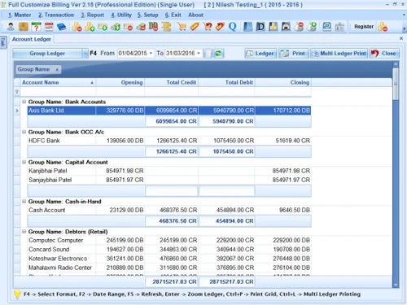Open the 5. Setup menu
The width and height of the screenshot is (407, 305).
[147, 15]
